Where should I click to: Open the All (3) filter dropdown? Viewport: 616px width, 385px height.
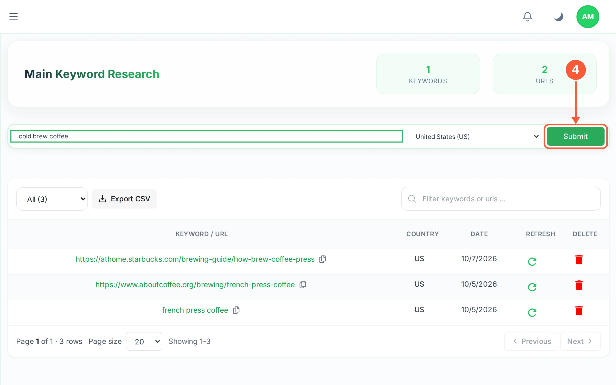tap(52, 199)
